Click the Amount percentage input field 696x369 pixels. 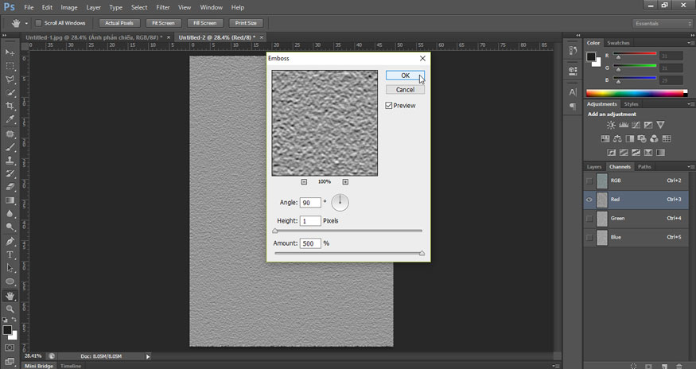tap(310, 243)
